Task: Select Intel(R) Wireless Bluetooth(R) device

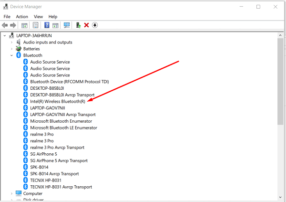Action: [x=58, y=101]
